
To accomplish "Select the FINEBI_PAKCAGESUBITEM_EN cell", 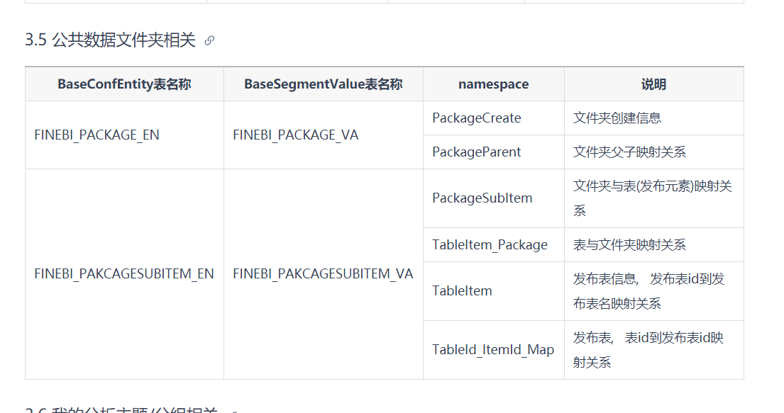I will click(x=124, y=274).
